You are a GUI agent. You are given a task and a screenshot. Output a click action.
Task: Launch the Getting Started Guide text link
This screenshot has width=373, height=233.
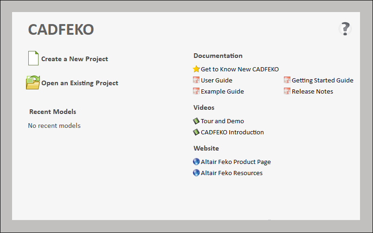322,80
